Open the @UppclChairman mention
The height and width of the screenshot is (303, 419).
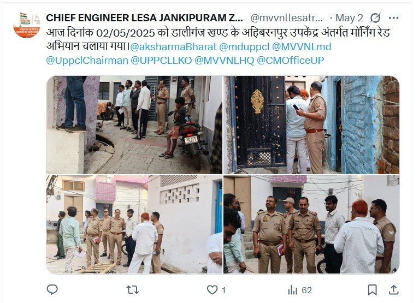tap(87, 61)
